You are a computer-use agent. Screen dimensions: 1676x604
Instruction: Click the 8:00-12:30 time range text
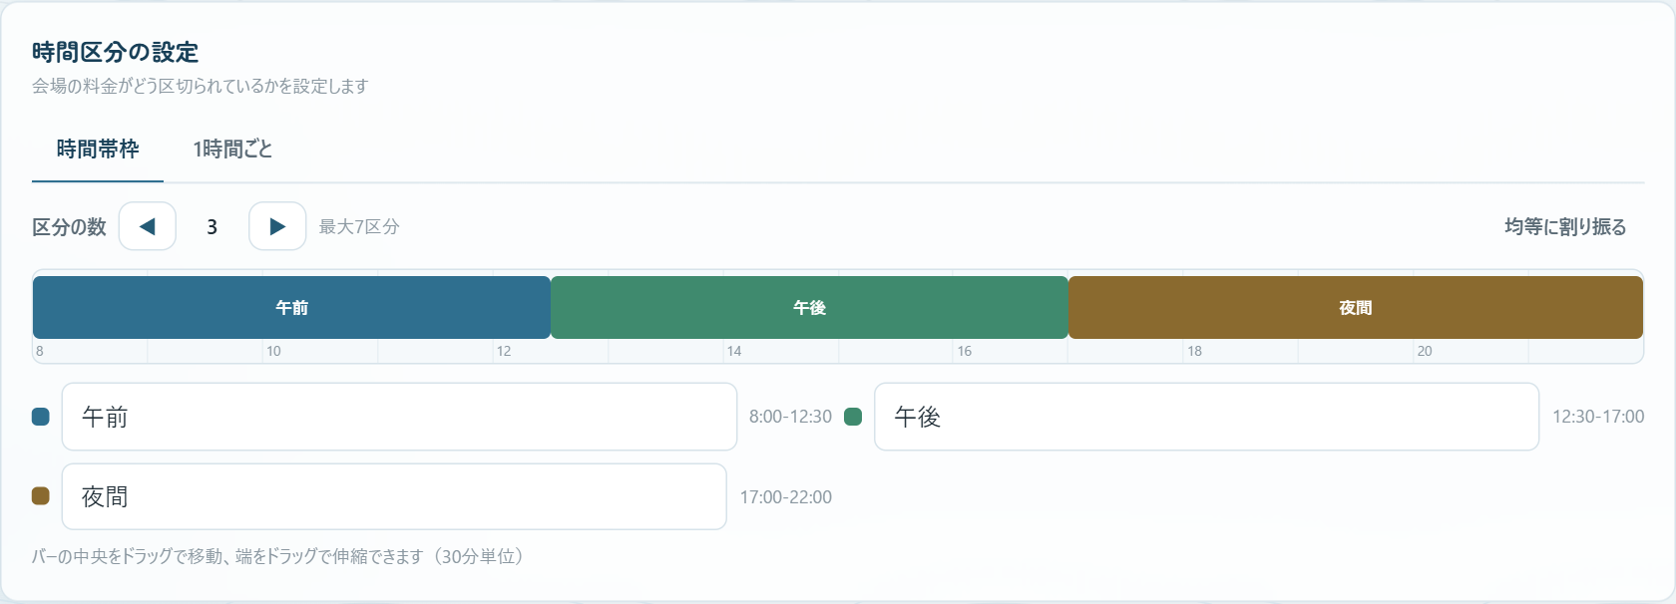[x=790, y=417]
